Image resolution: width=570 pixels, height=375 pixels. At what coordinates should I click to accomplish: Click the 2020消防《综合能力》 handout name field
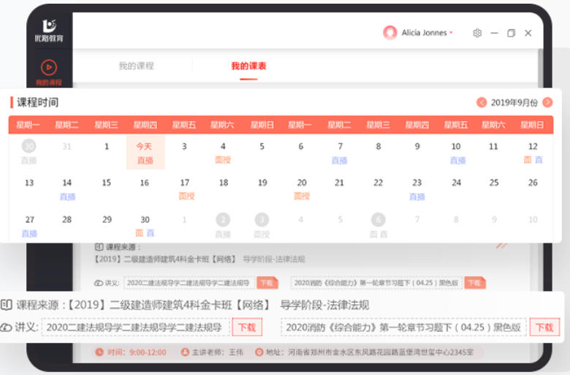pos(403,327)
